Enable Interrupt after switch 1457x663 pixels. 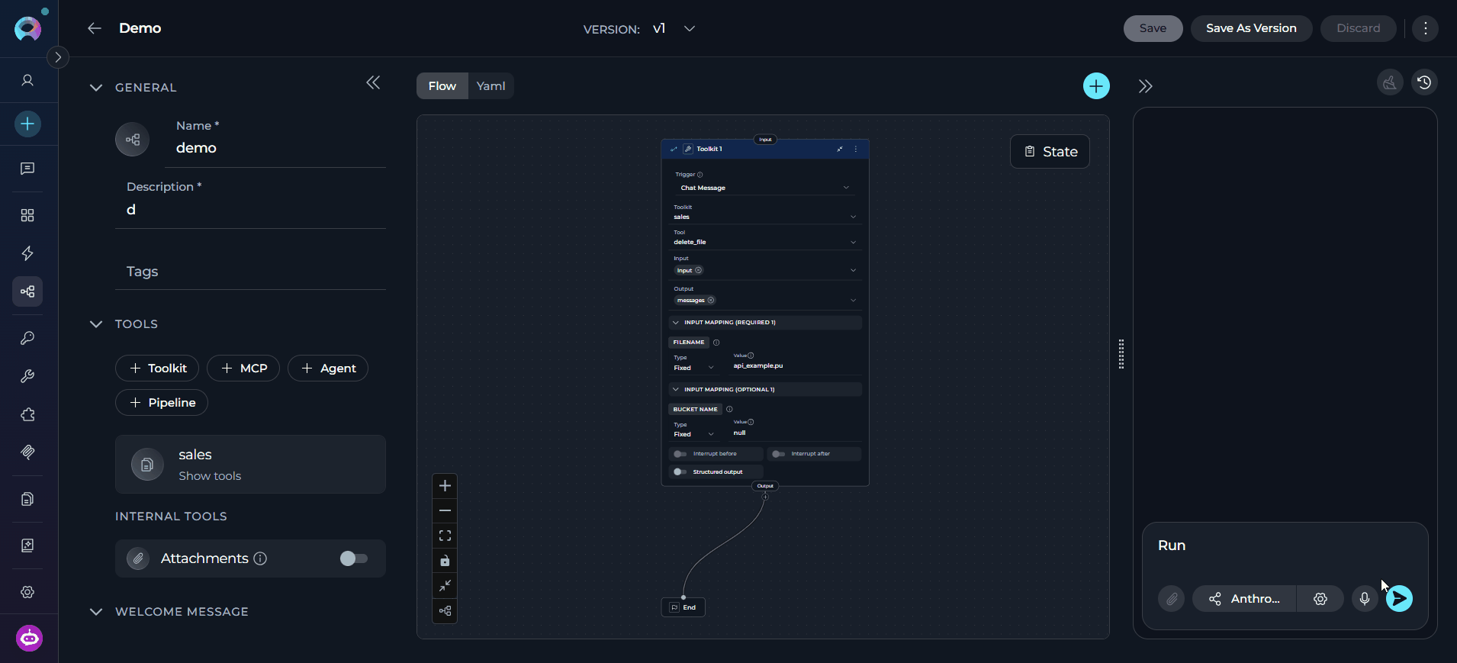pos(778,454)
